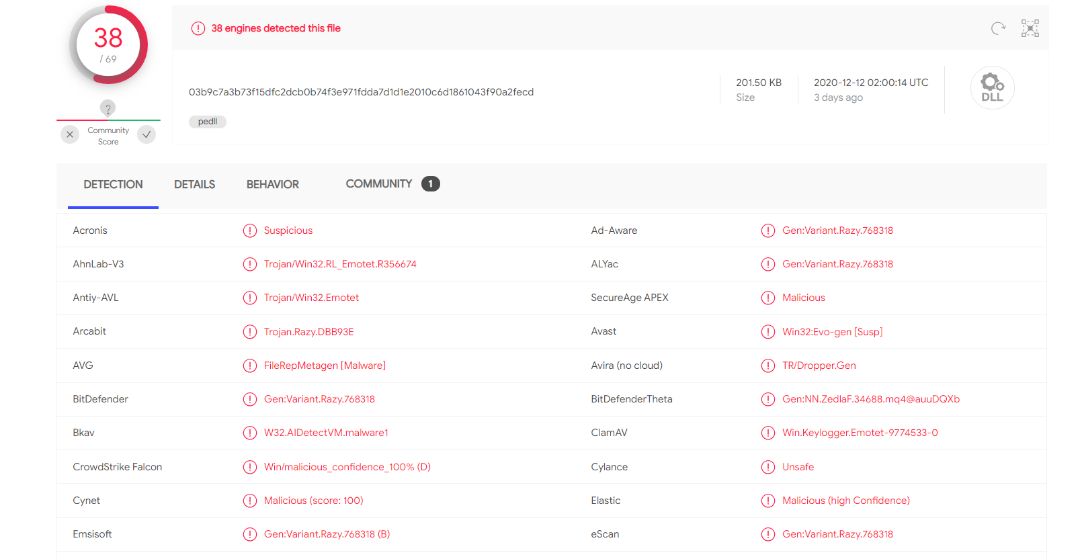Click the BitDefenderTheta engine name
This screenshot has width=1082, height=559.
click(632, 399)
